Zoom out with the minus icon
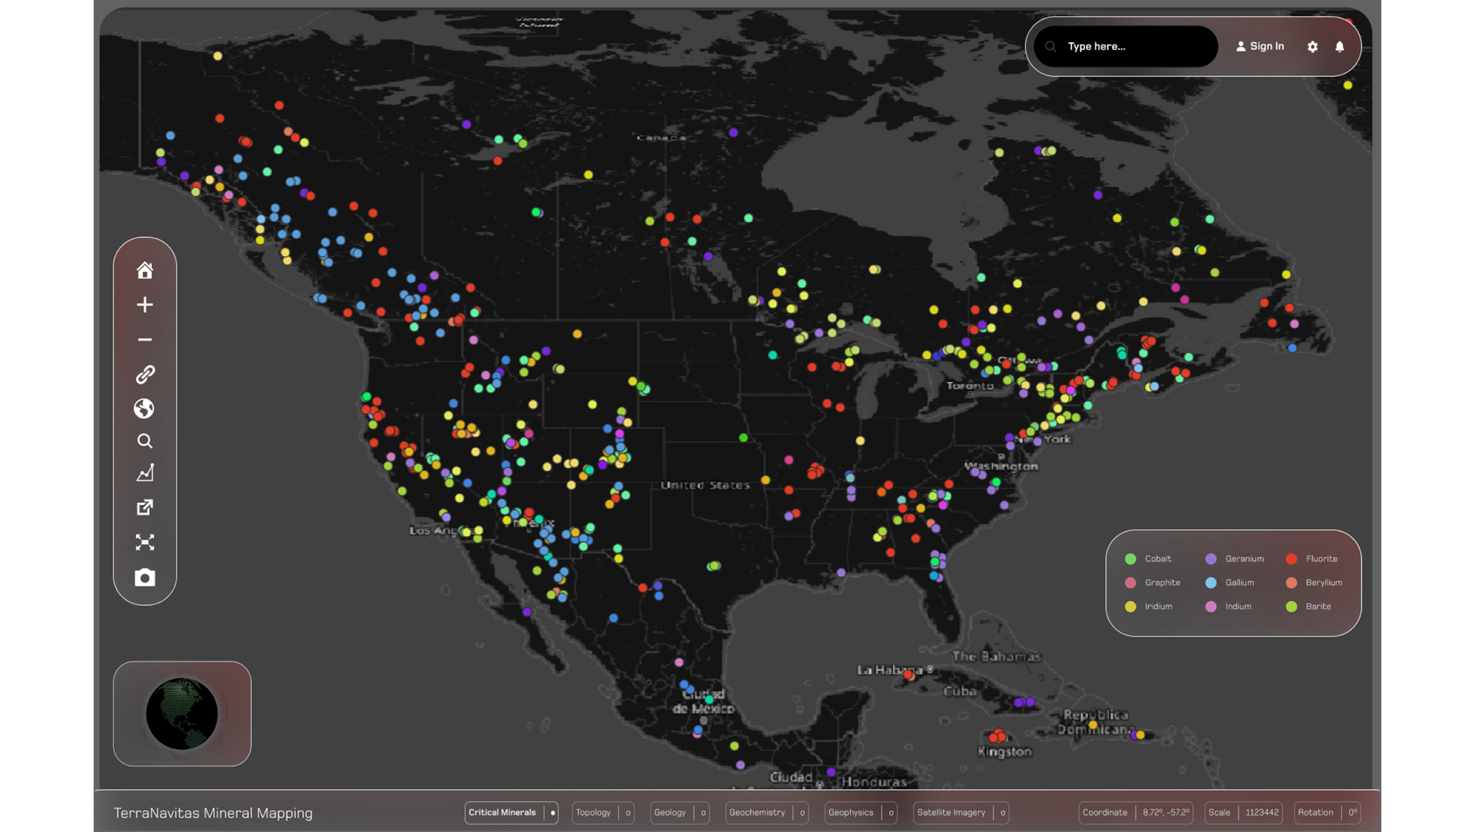Image resolution: width=1475 pixels, height=832 pixels. 145,339
